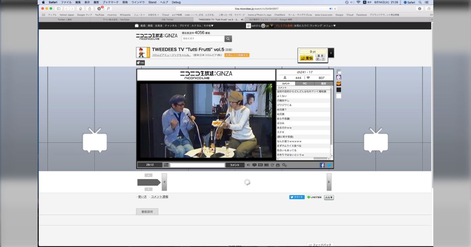Image resolution: width=471 pixels, height=247 pixels.
Task: Expand the その他 dropdown in top navigation
Action: pyautogui.click(x=208, y=25)
